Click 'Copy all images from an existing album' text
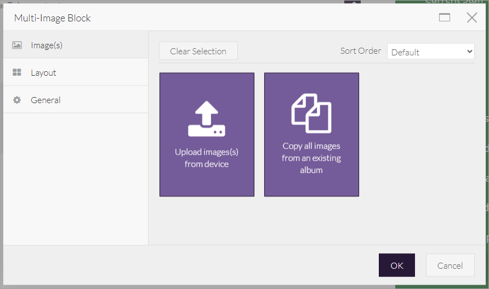Screen dimensions: 489x289 (x=311, y=158)
